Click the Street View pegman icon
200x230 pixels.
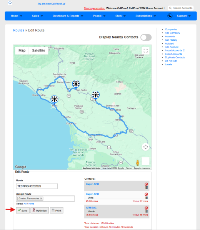(138, 163)
